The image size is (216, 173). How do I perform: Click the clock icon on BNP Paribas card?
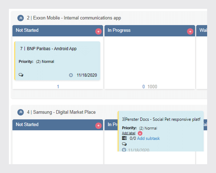71,75
